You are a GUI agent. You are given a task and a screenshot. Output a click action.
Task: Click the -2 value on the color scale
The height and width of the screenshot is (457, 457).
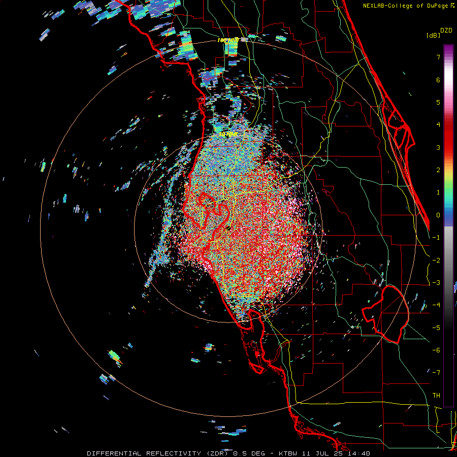pos(436,260)
